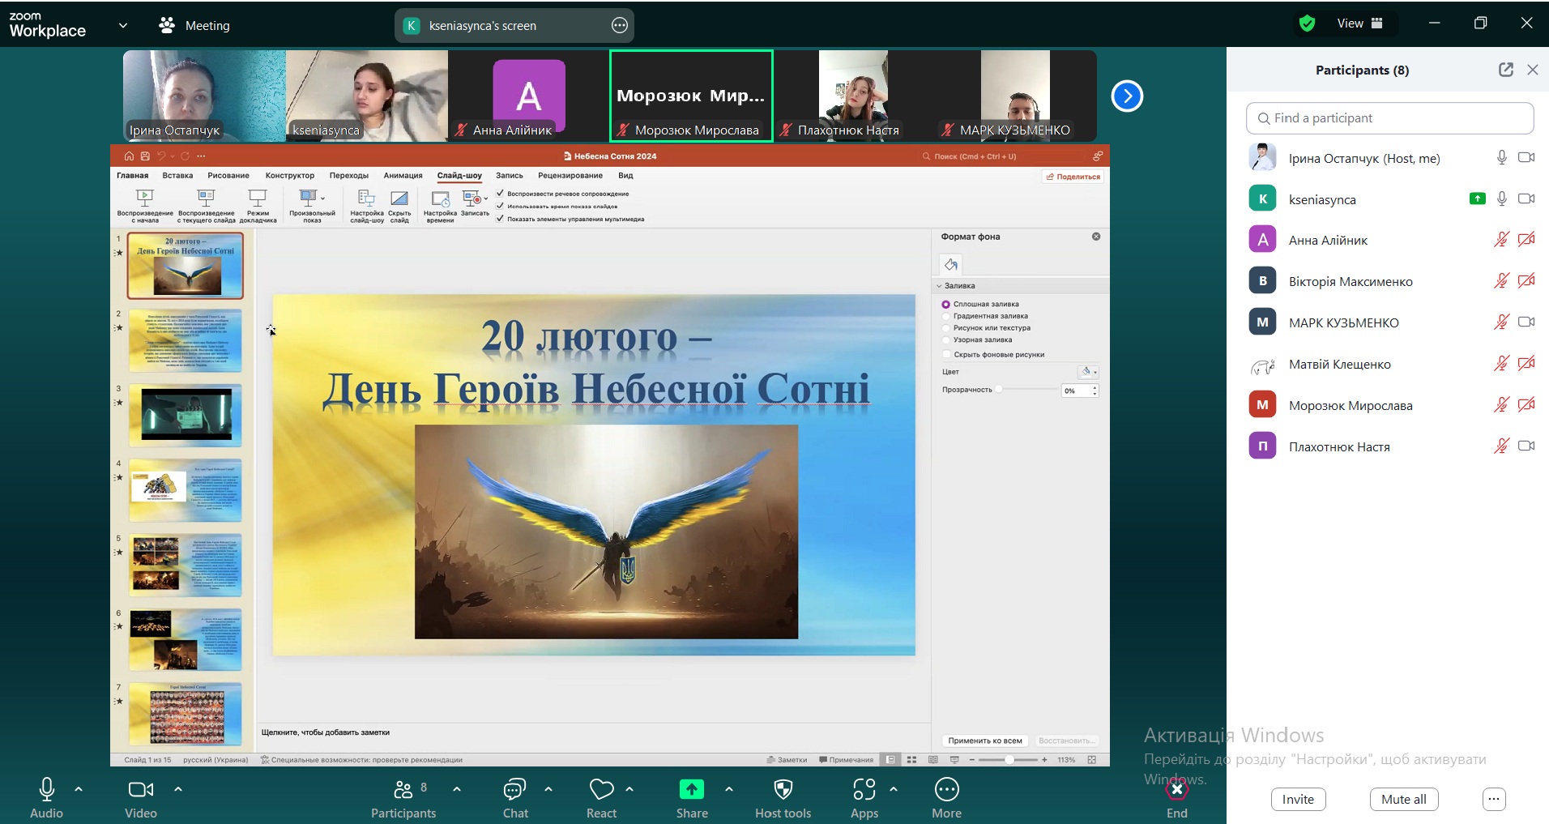Click Скрыть слайд icon in PowerPoint ribbon
Screen dimensions: 1549x824
[399, 206]
